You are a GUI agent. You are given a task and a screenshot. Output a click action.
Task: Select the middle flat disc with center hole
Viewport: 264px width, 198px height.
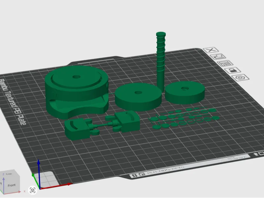click(138, 97)
